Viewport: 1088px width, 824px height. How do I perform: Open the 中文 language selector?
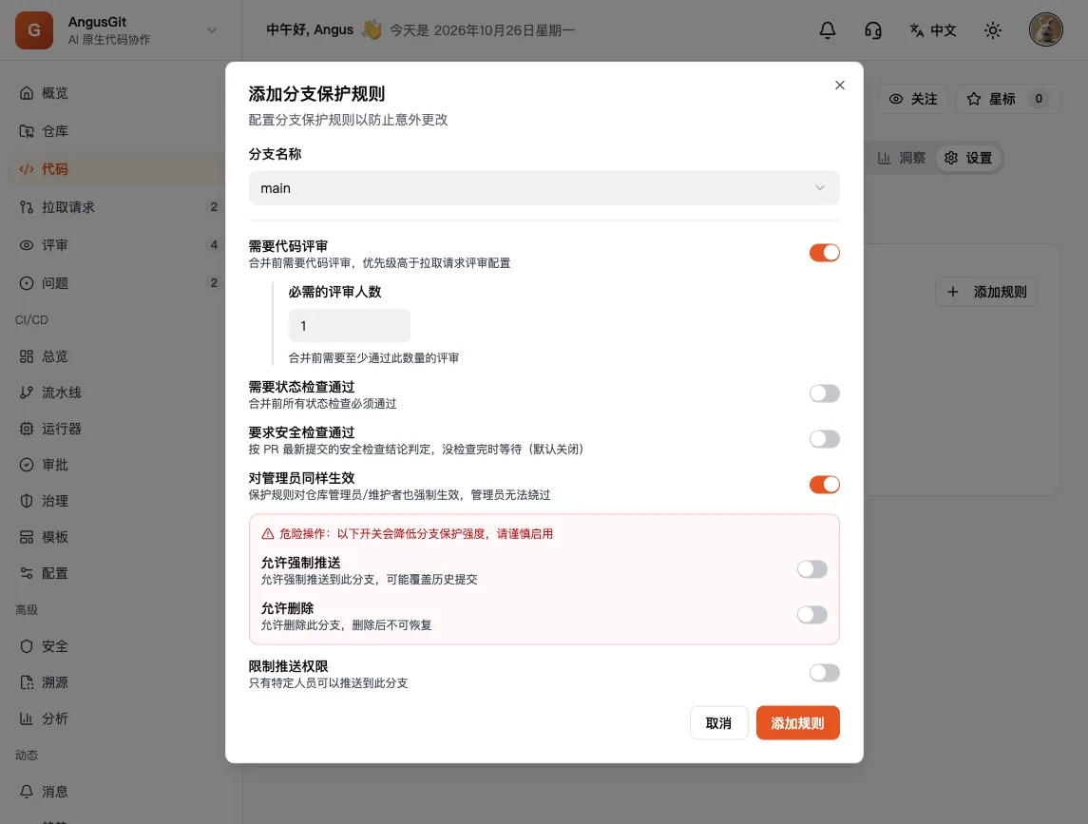click(x=933, y=29)
